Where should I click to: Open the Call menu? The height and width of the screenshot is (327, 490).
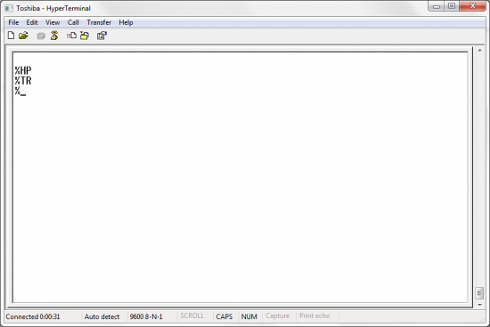point(73,22)
